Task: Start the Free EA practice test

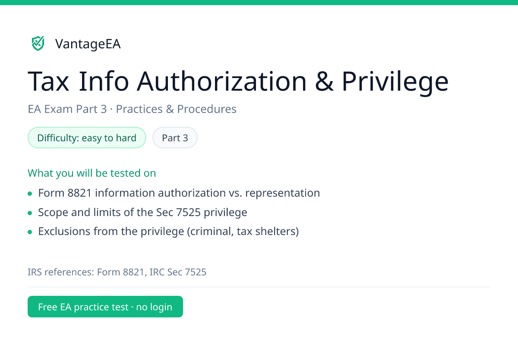Action: (105, 307)
